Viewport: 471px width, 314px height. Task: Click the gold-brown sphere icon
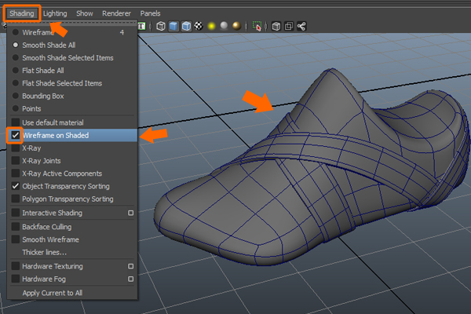pyautogui.click(x=237, y=26)
